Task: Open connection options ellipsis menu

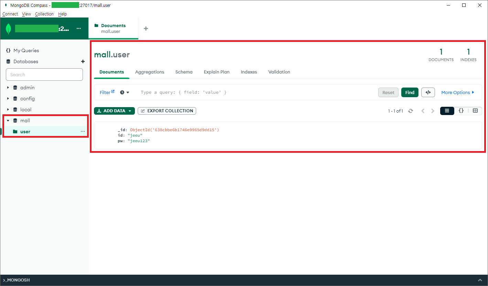Action: (79, 28)
